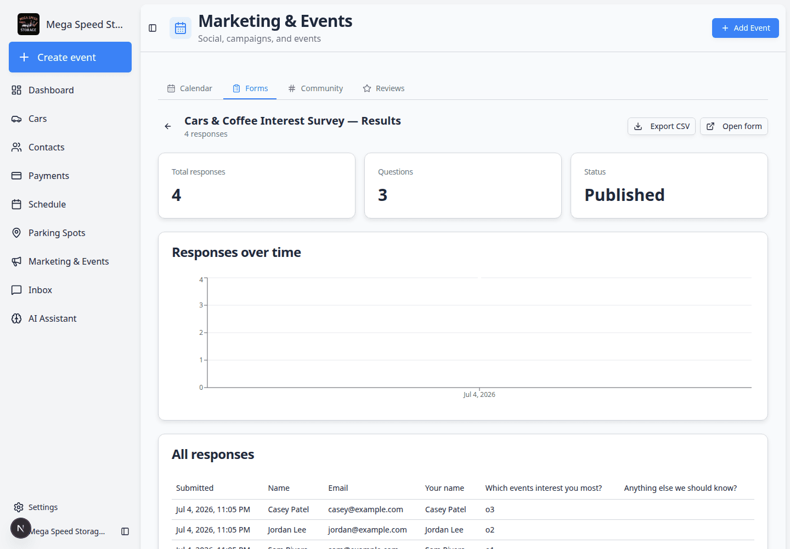Click the All responses heading
This screenshot has height=549, width=790.
tap(213, 455)
